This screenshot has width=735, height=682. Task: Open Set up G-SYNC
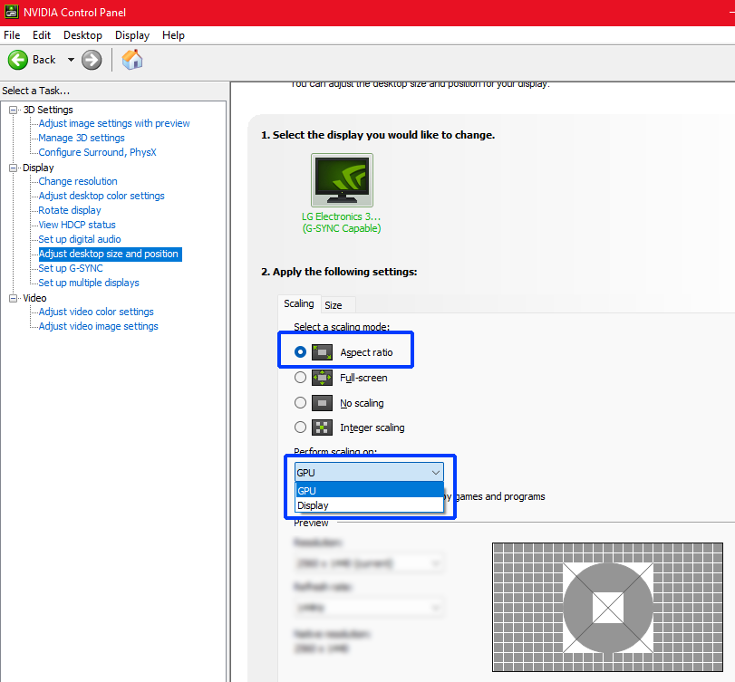pos(71,268)
